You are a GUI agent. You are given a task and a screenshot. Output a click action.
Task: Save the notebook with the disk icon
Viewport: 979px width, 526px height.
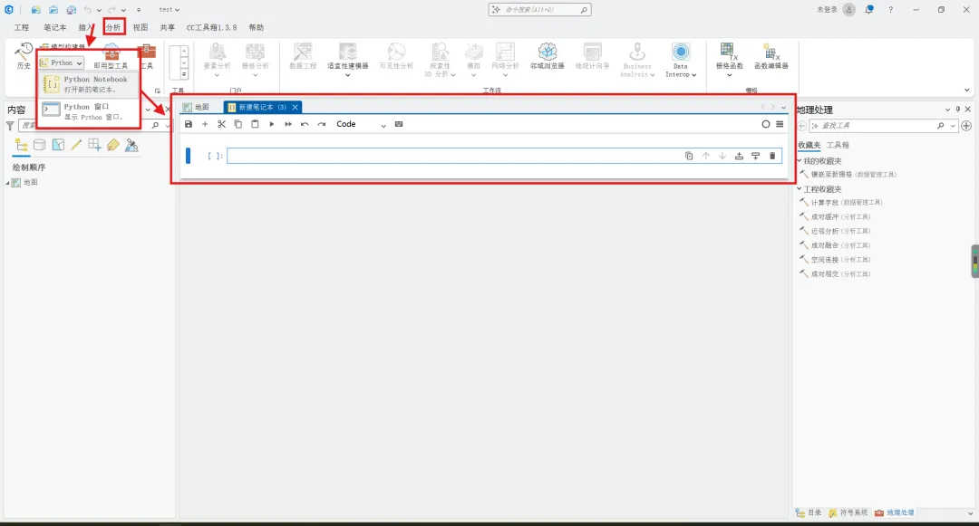click(x=189, y=124)
